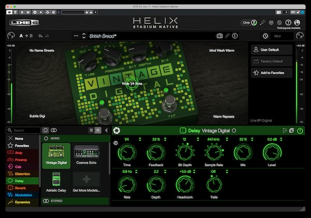Screen dimensions: 311x218
Task: Select the Preamp category
Action: pos(22,159)
